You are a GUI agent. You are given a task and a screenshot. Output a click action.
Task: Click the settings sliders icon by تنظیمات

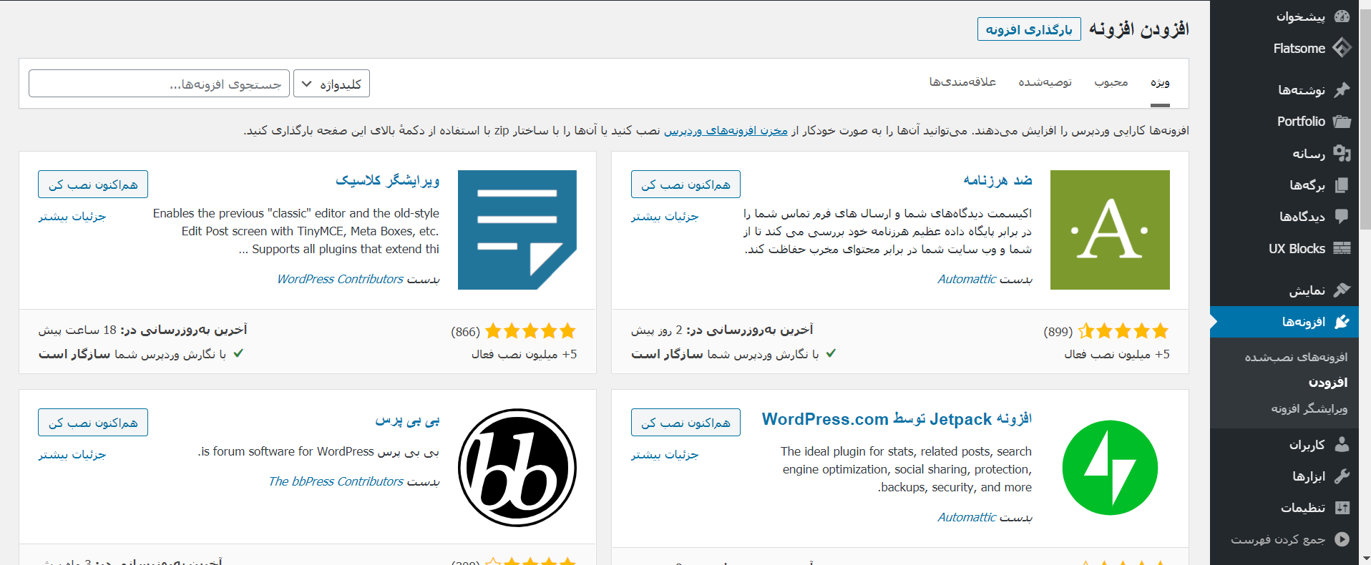click(x=1342, y=508)
